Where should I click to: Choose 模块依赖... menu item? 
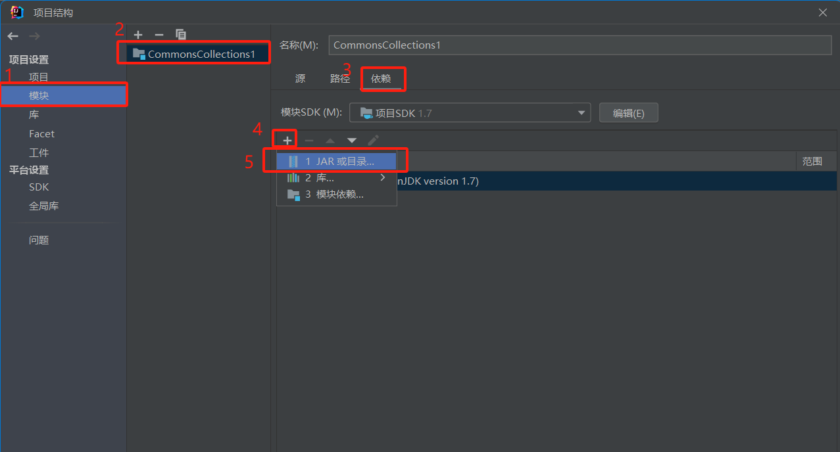coord(336,194)
